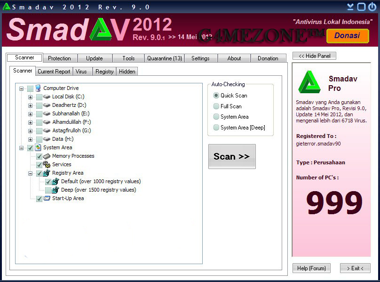380x282 pixels.
Task: Switch to Current Report sub-tab
Action: 54,72
